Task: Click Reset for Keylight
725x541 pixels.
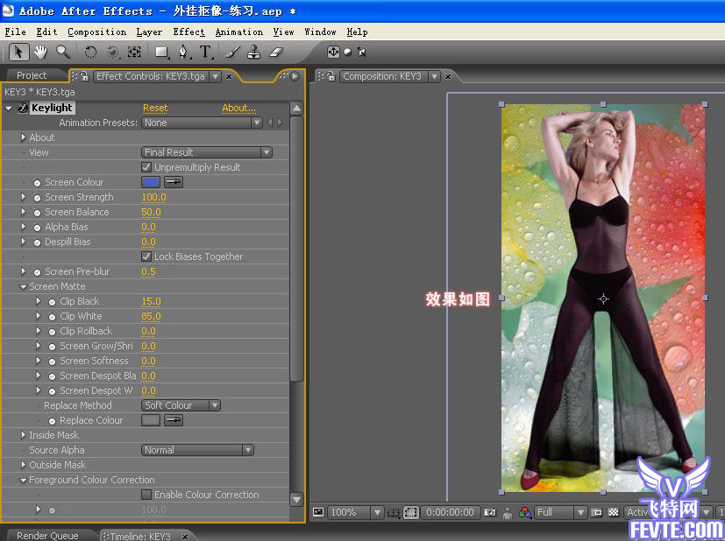Action: (x=155, y=108)
